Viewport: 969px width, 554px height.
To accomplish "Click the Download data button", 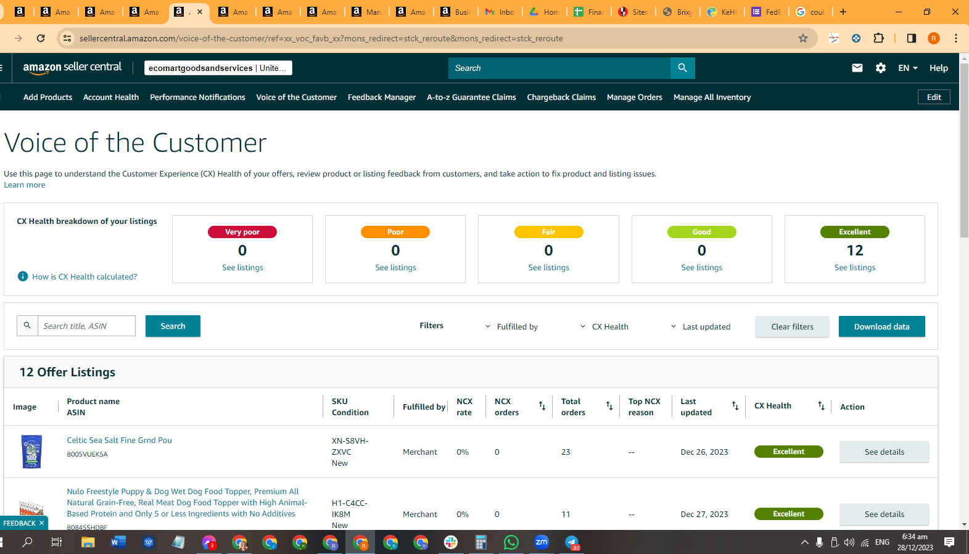I will click(x=881, y=326).
